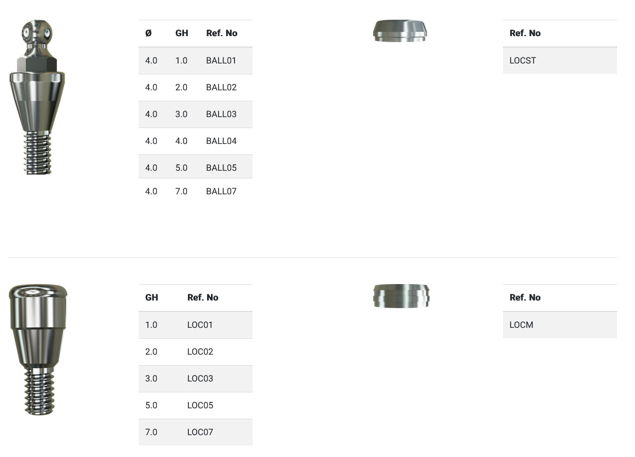Select the LOC02 table row

point(195,352)
